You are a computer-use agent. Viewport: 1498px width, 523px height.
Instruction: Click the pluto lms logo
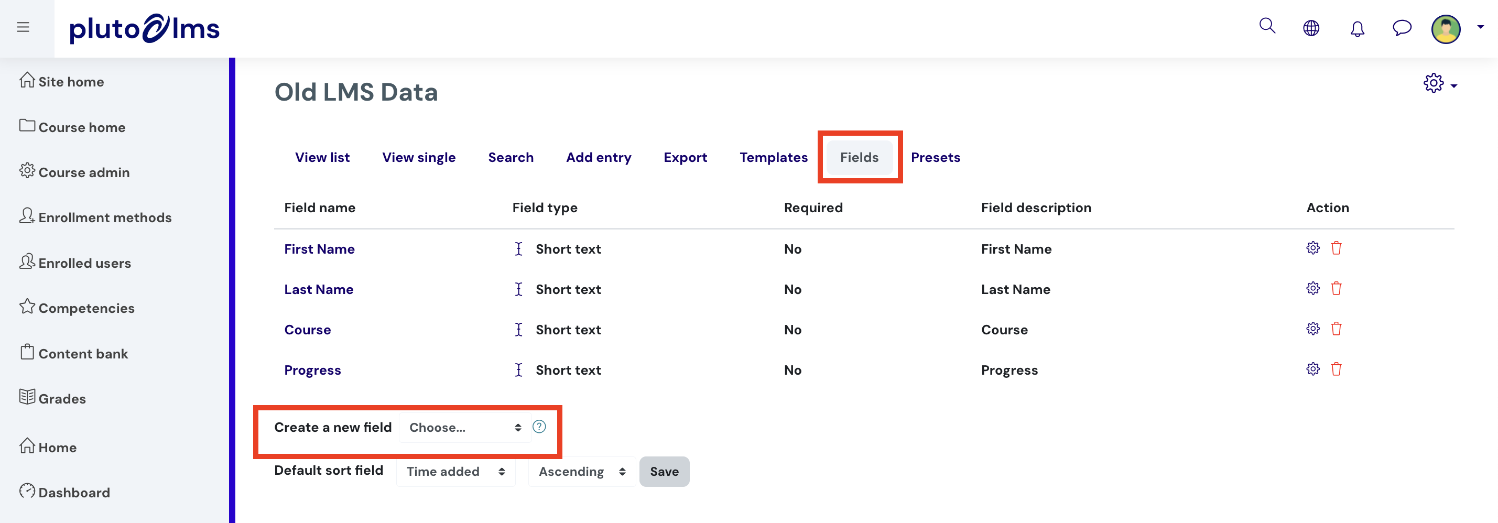click(144, 28)
